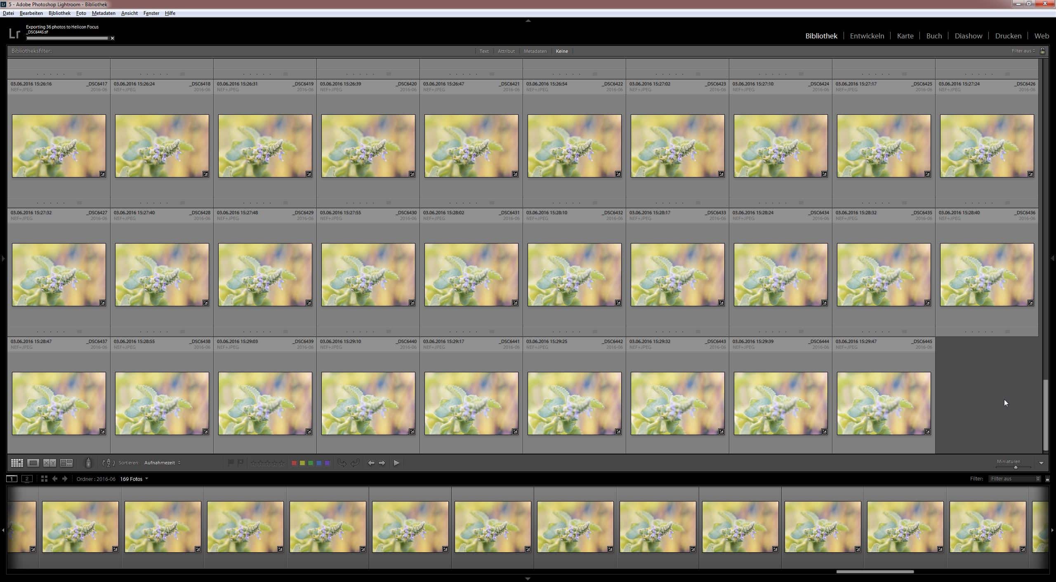
Task: Toggle the library filter lock icon
Action: click(1042, 51)
